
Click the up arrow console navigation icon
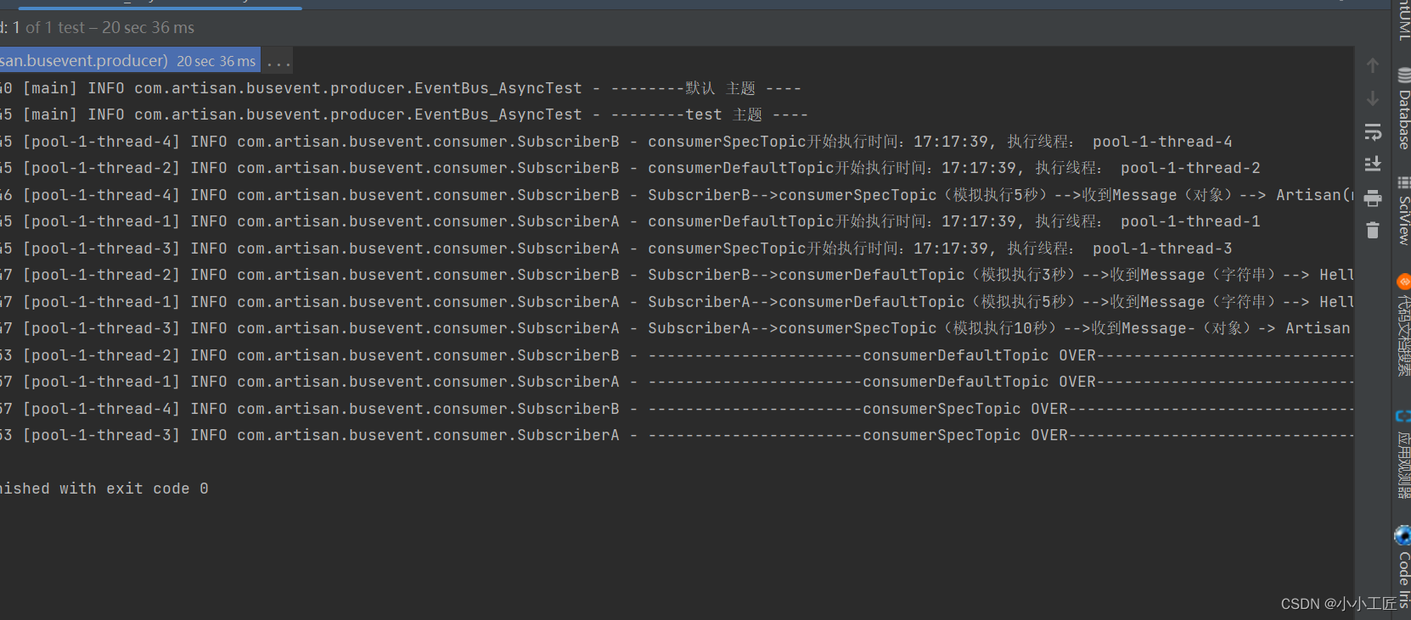click(1373, 65)
